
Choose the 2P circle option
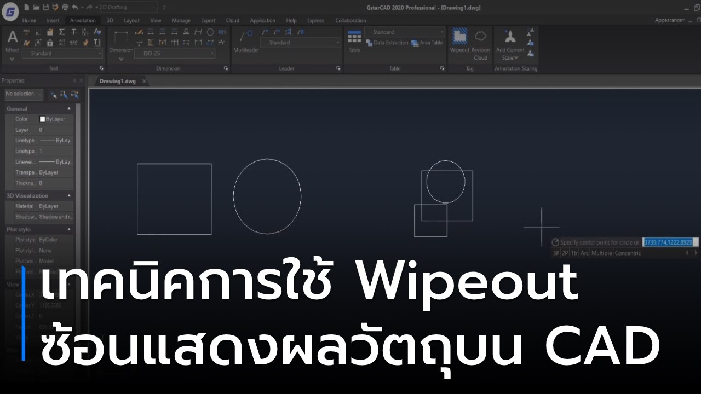tap(565, 253)
